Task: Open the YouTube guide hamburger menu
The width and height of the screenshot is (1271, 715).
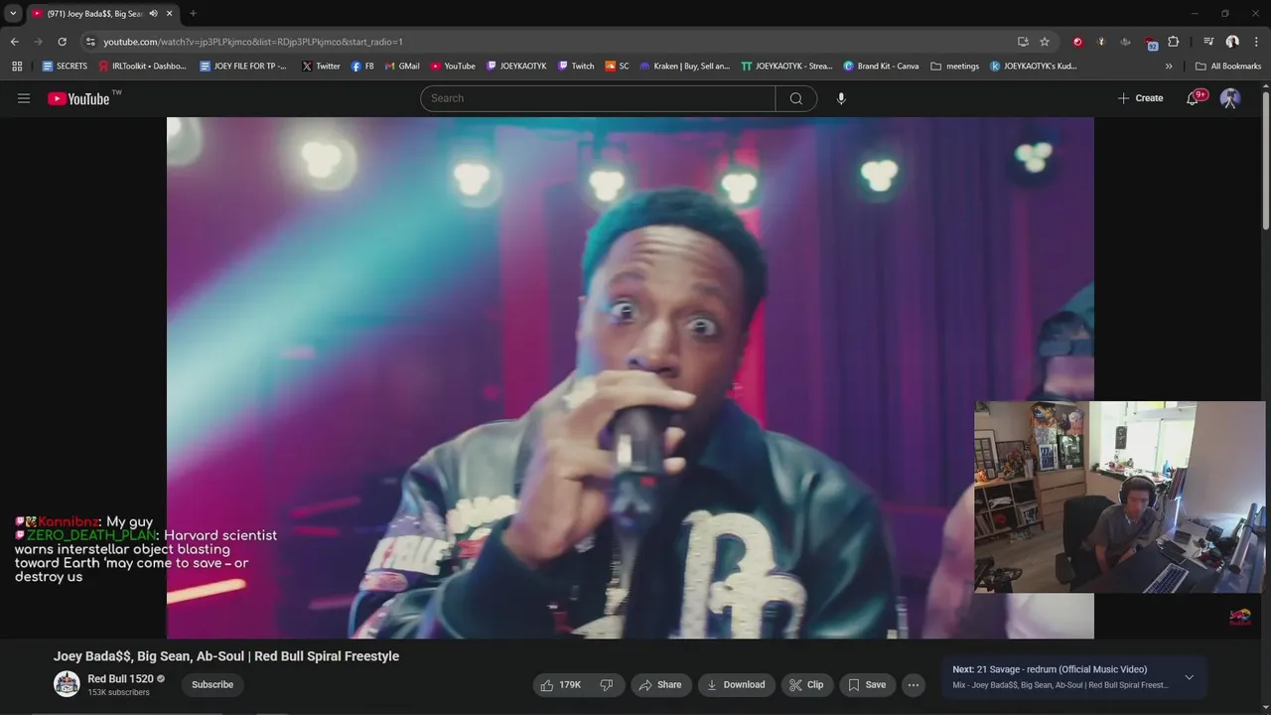Action: click(24, 98)
